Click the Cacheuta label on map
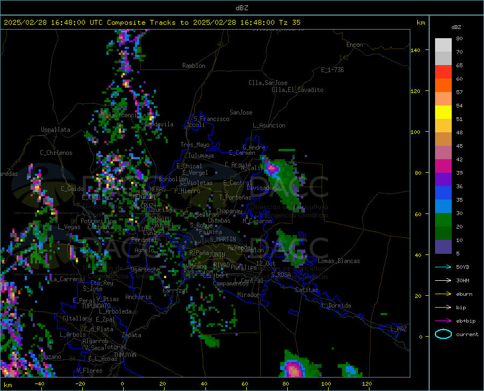 101,227
